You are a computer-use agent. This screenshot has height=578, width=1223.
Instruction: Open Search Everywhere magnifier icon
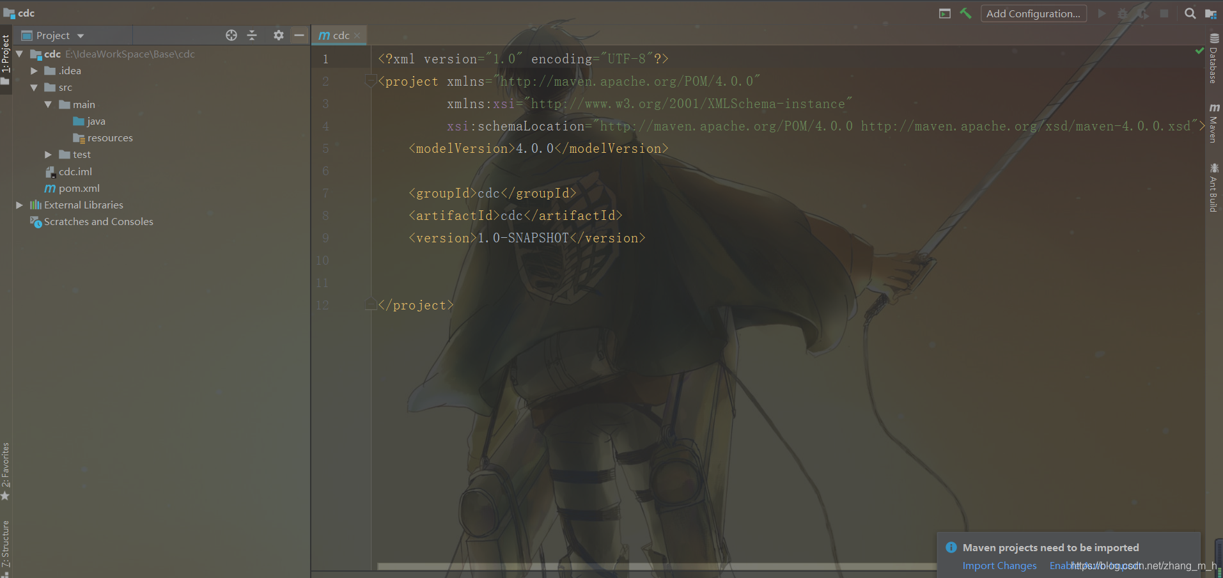click(x=1190, y=13)
